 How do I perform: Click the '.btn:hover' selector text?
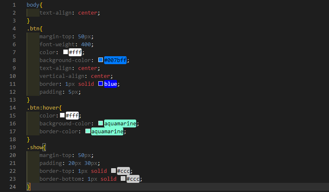tap(42, 107)
